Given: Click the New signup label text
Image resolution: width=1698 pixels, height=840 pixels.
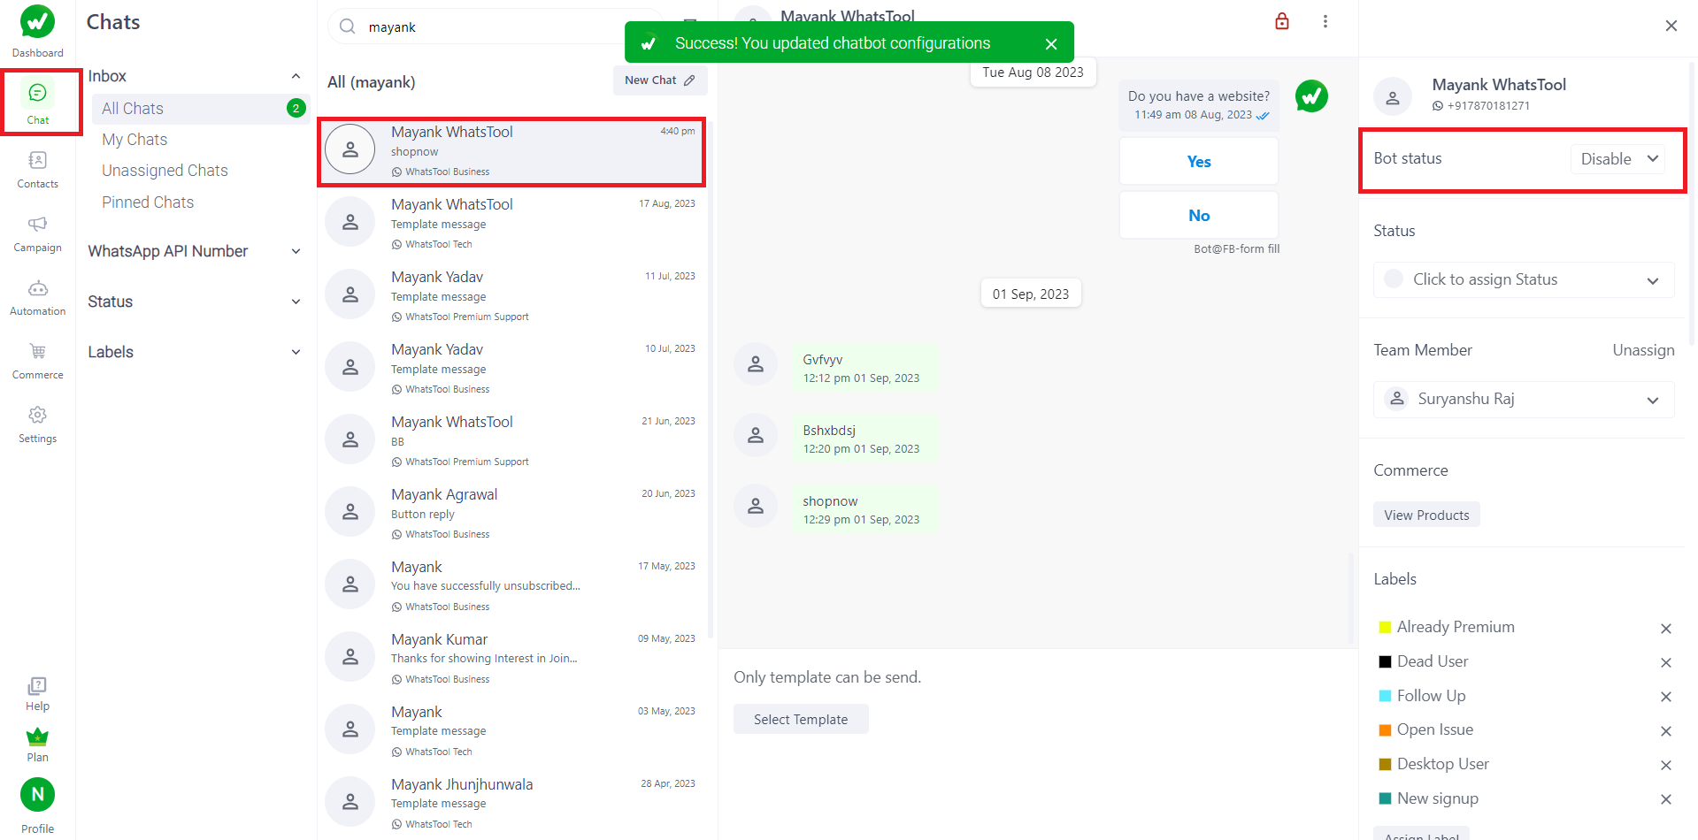Looking at the screenshot, I should [1438, 798].
